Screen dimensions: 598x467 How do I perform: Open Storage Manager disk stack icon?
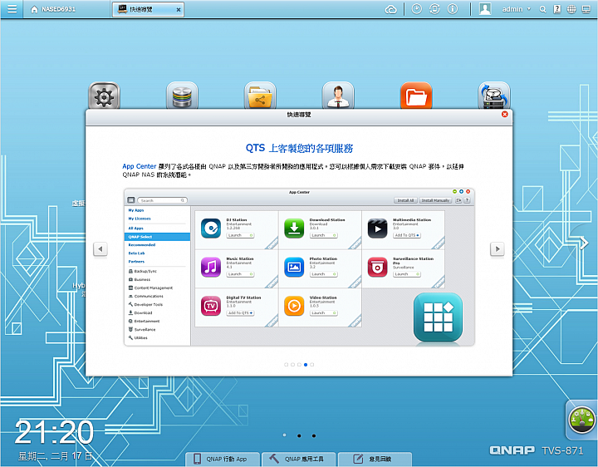pos(182,96)
